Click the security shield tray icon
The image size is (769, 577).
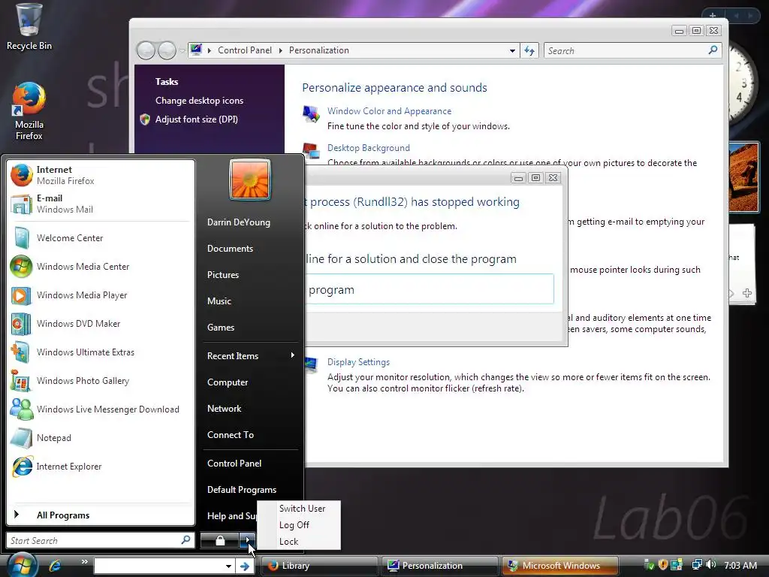(662, 565)
